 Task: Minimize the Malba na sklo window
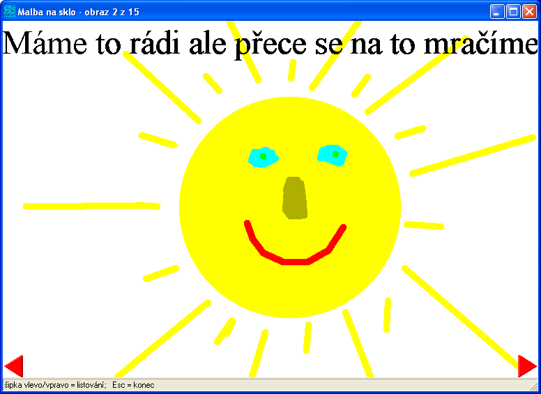497,11
